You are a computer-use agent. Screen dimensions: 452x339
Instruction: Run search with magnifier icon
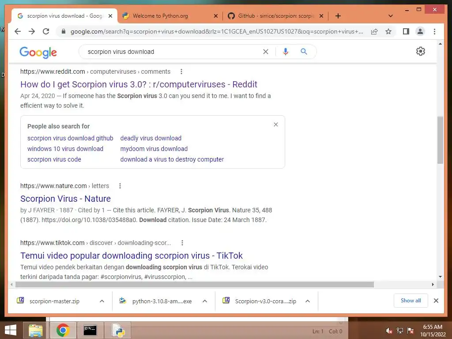[304, 52]
